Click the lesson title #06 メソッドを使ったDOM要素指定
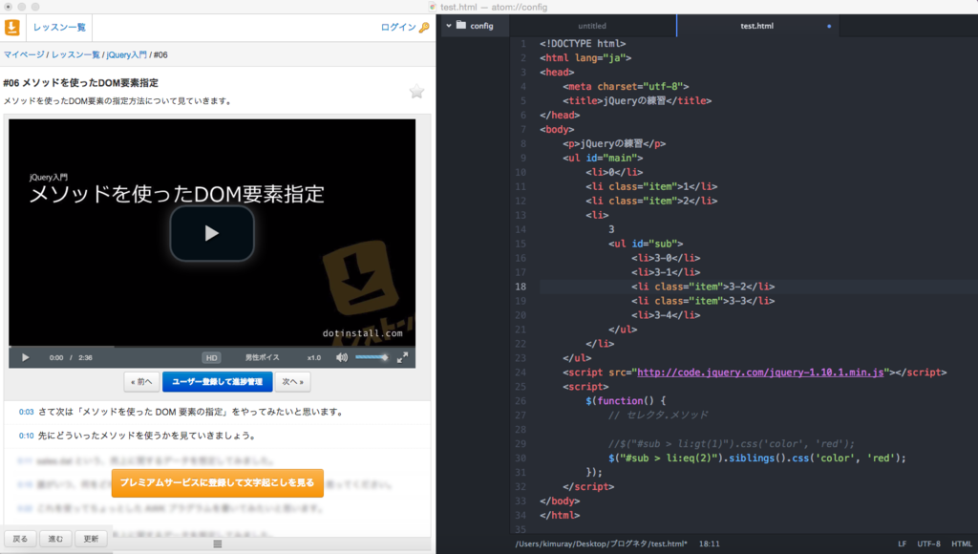The width and height of the screenshot is (978, 554). 80,83
